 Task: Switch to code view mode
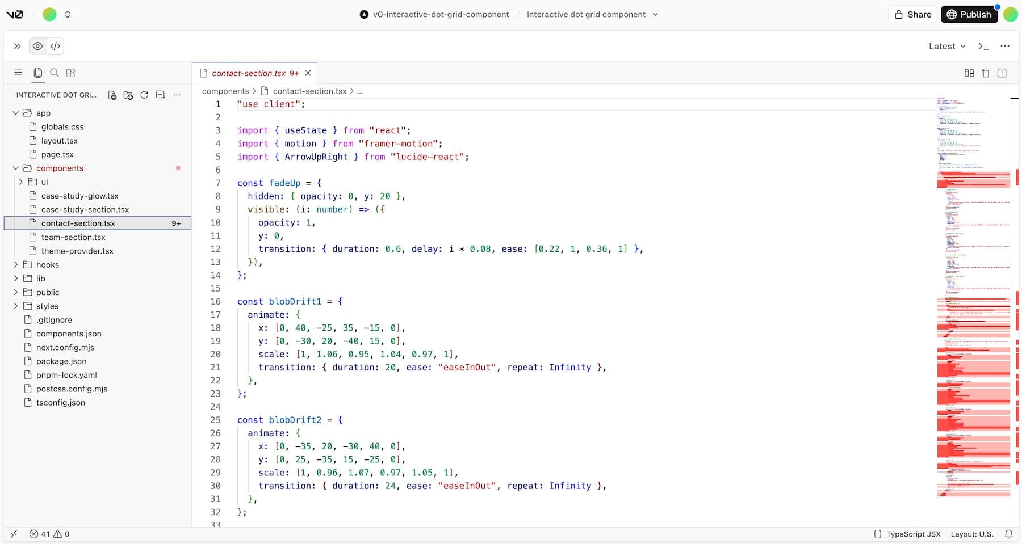pyautogui.click(x=55, y=46)
